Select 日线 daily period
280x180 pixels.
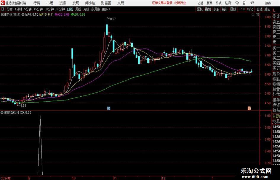70,9
